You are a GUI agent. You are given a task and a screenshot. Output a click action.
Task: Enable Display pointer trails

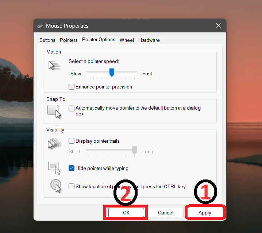72,141
